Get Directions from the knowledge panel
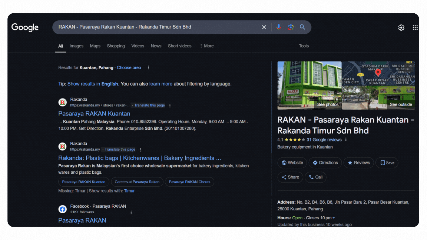Screen dimensions: 427x240 (325, 163)
